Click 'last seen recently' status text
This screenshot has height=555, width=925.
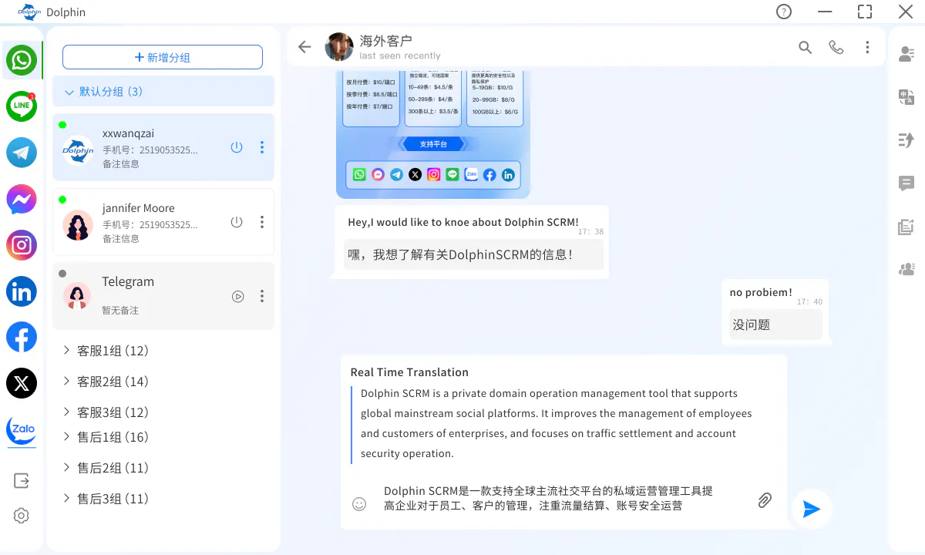pos(400,55)
